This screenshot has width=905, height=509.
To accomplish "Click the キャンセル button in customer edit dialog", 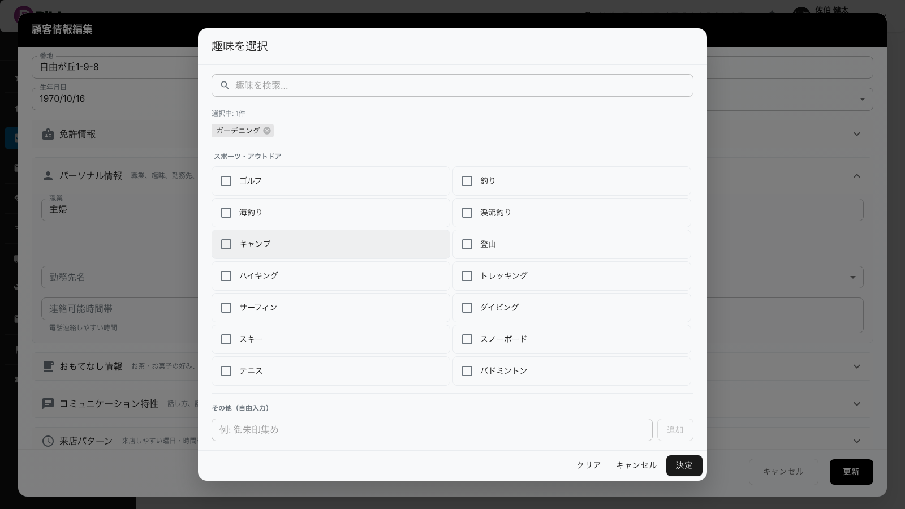I will (783, 472).
